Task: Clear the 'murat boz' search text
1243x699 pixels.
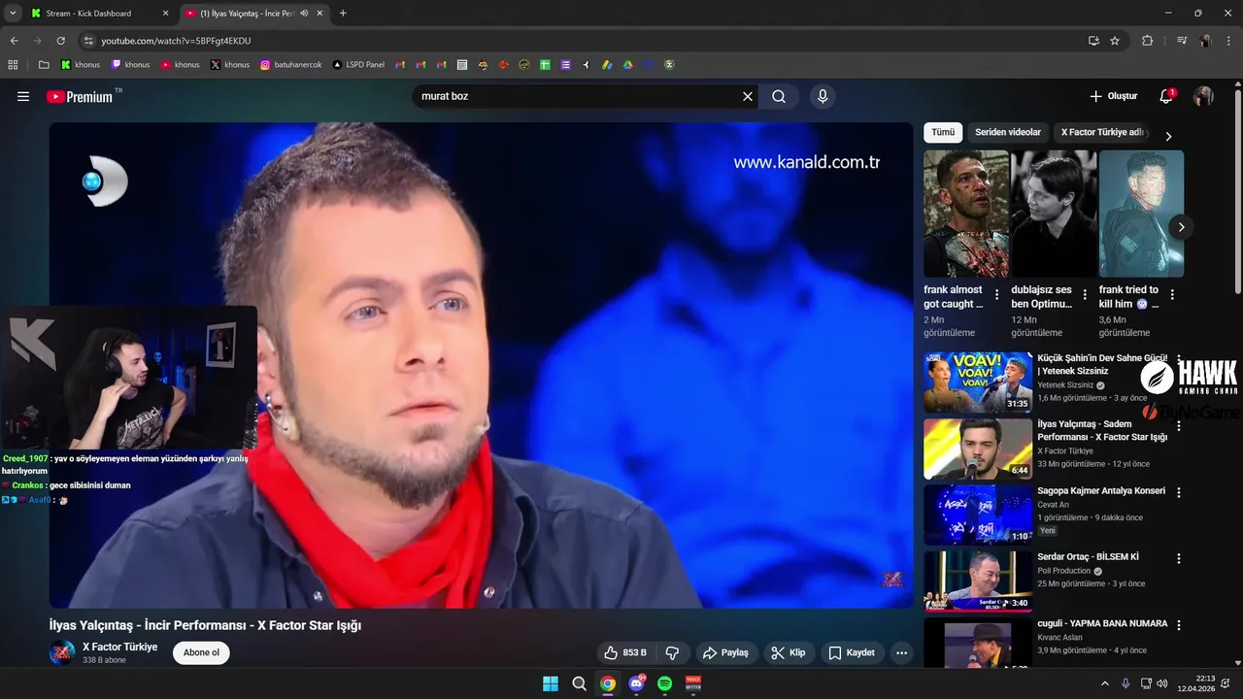Action: 748,96
